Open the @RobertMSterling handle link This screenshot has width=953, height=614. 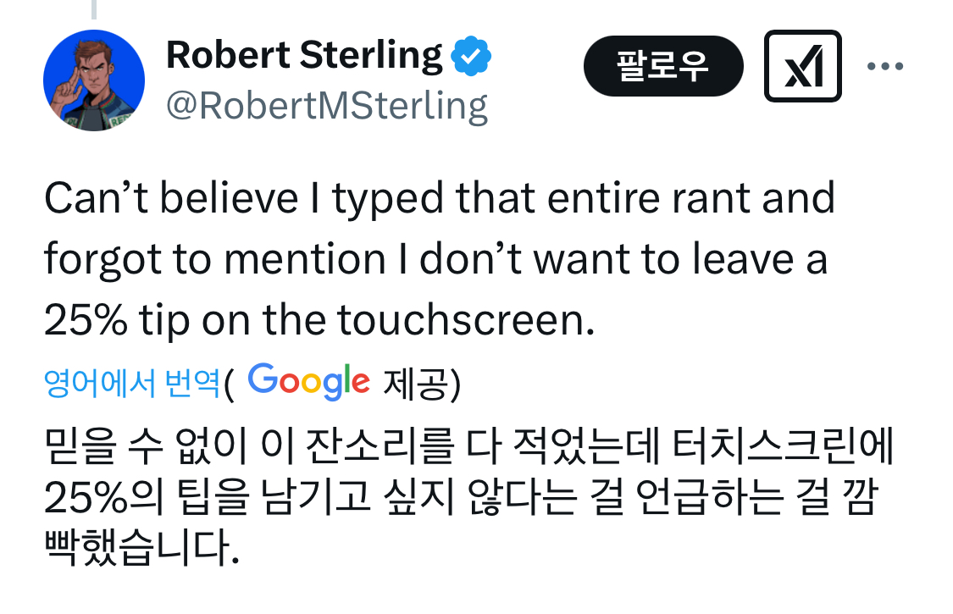326,107
